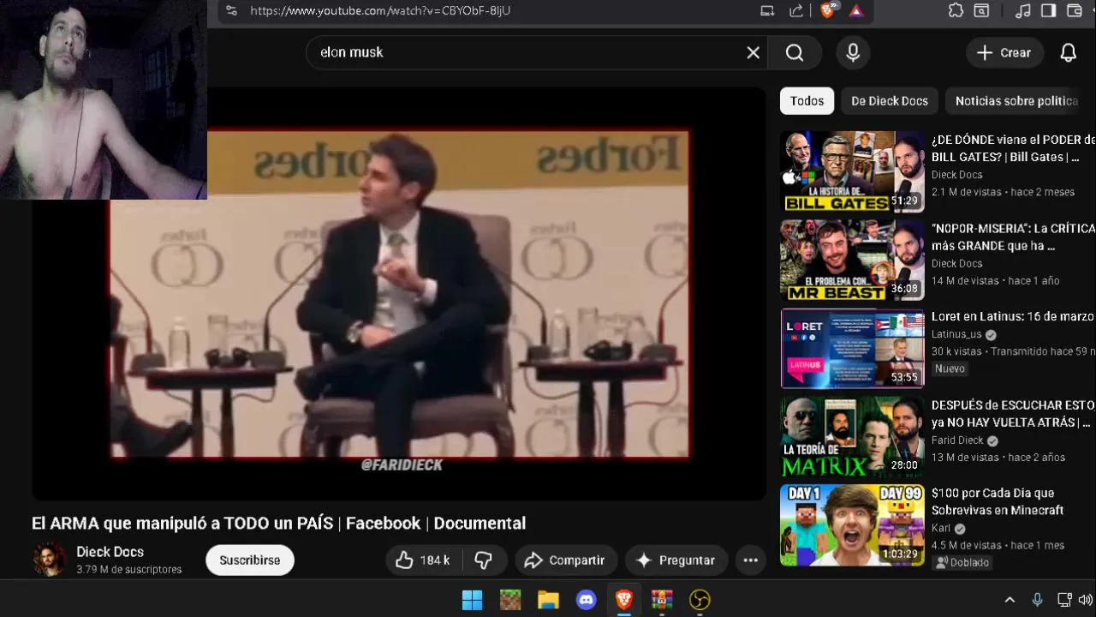
Task: Click the video player showing the Forbes interview
Action: (399, 294)
